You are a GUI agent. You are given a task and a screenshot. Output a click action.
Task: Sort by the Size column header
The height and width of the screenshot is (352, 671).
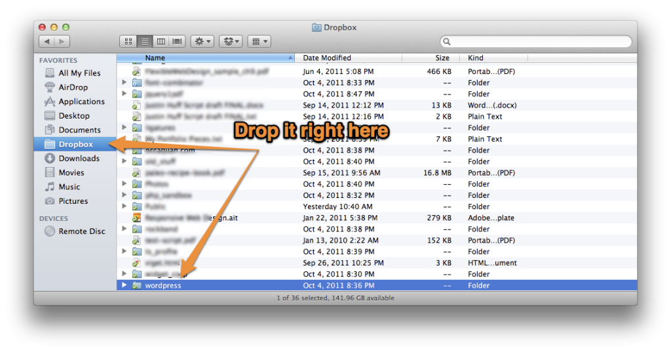pos(430,58)
